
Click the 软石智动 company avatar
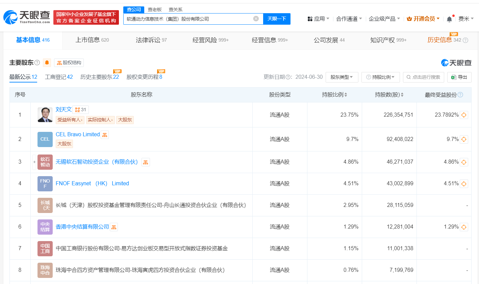click(45, 162)
